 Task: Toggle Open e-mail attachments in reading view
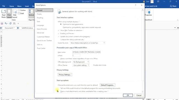[x=58, y=91]
